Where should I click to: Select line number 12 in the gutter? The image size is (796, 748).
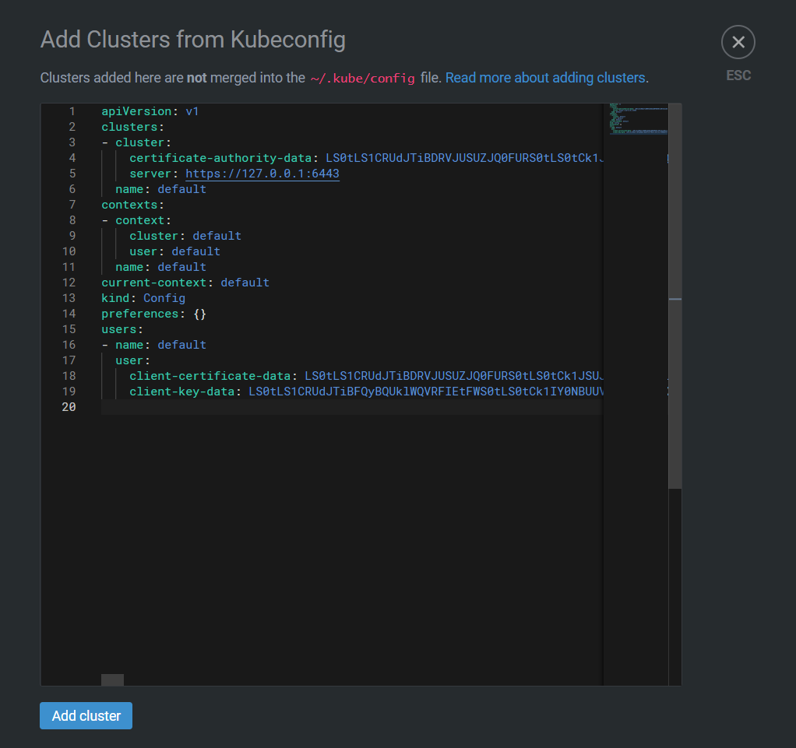(x=69, y=283)
